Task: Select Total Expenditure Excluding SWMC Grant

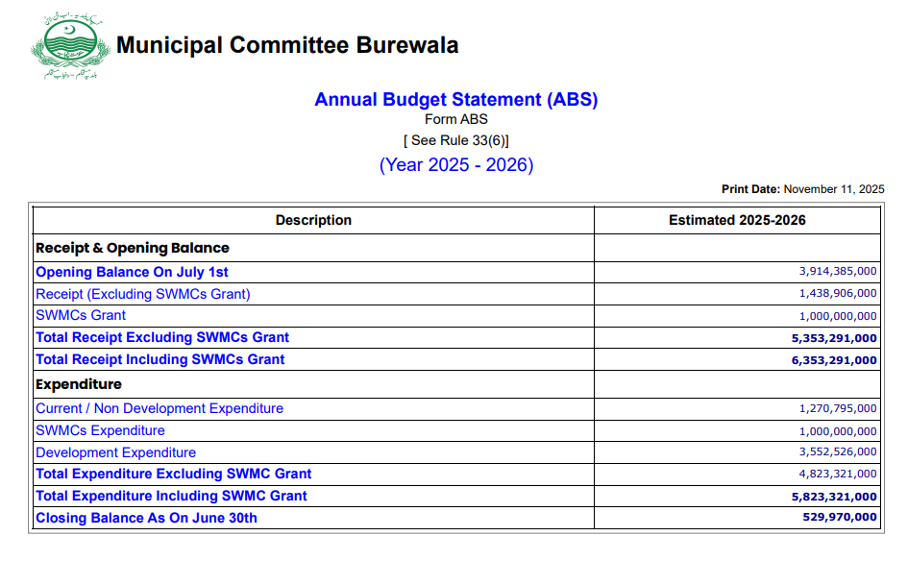Action: (173, 474)
